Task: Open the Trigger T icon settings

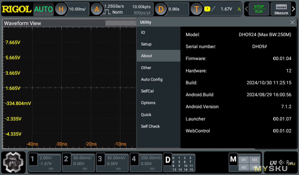Action: point(196,9)
